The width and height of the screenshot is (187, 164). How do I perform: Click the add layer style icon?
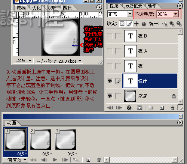[129, 108]
